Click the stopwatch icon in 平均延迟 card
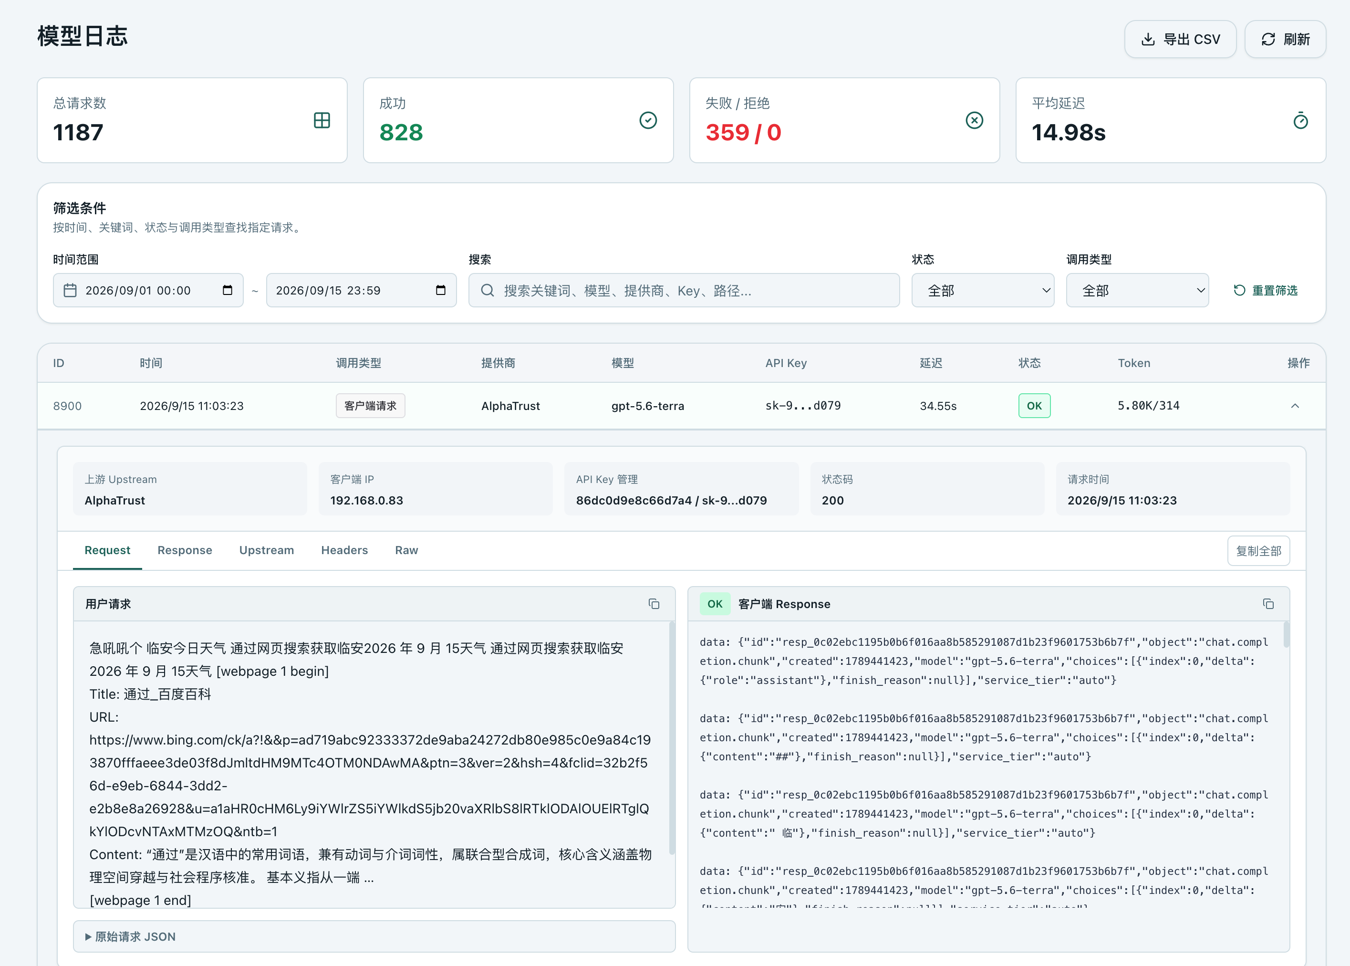1350x966 pixels. tap(1301, 120)
